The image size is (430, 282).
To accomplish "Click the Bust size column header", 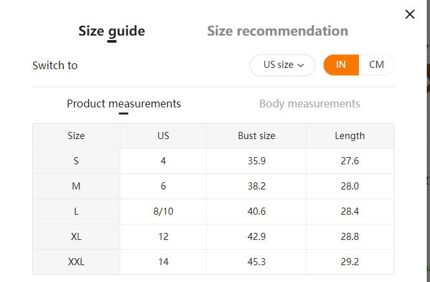I will point(257,136).
